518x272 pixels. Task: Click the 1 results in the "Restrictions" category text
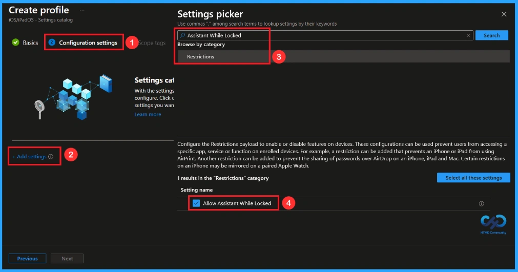(223, 178)
